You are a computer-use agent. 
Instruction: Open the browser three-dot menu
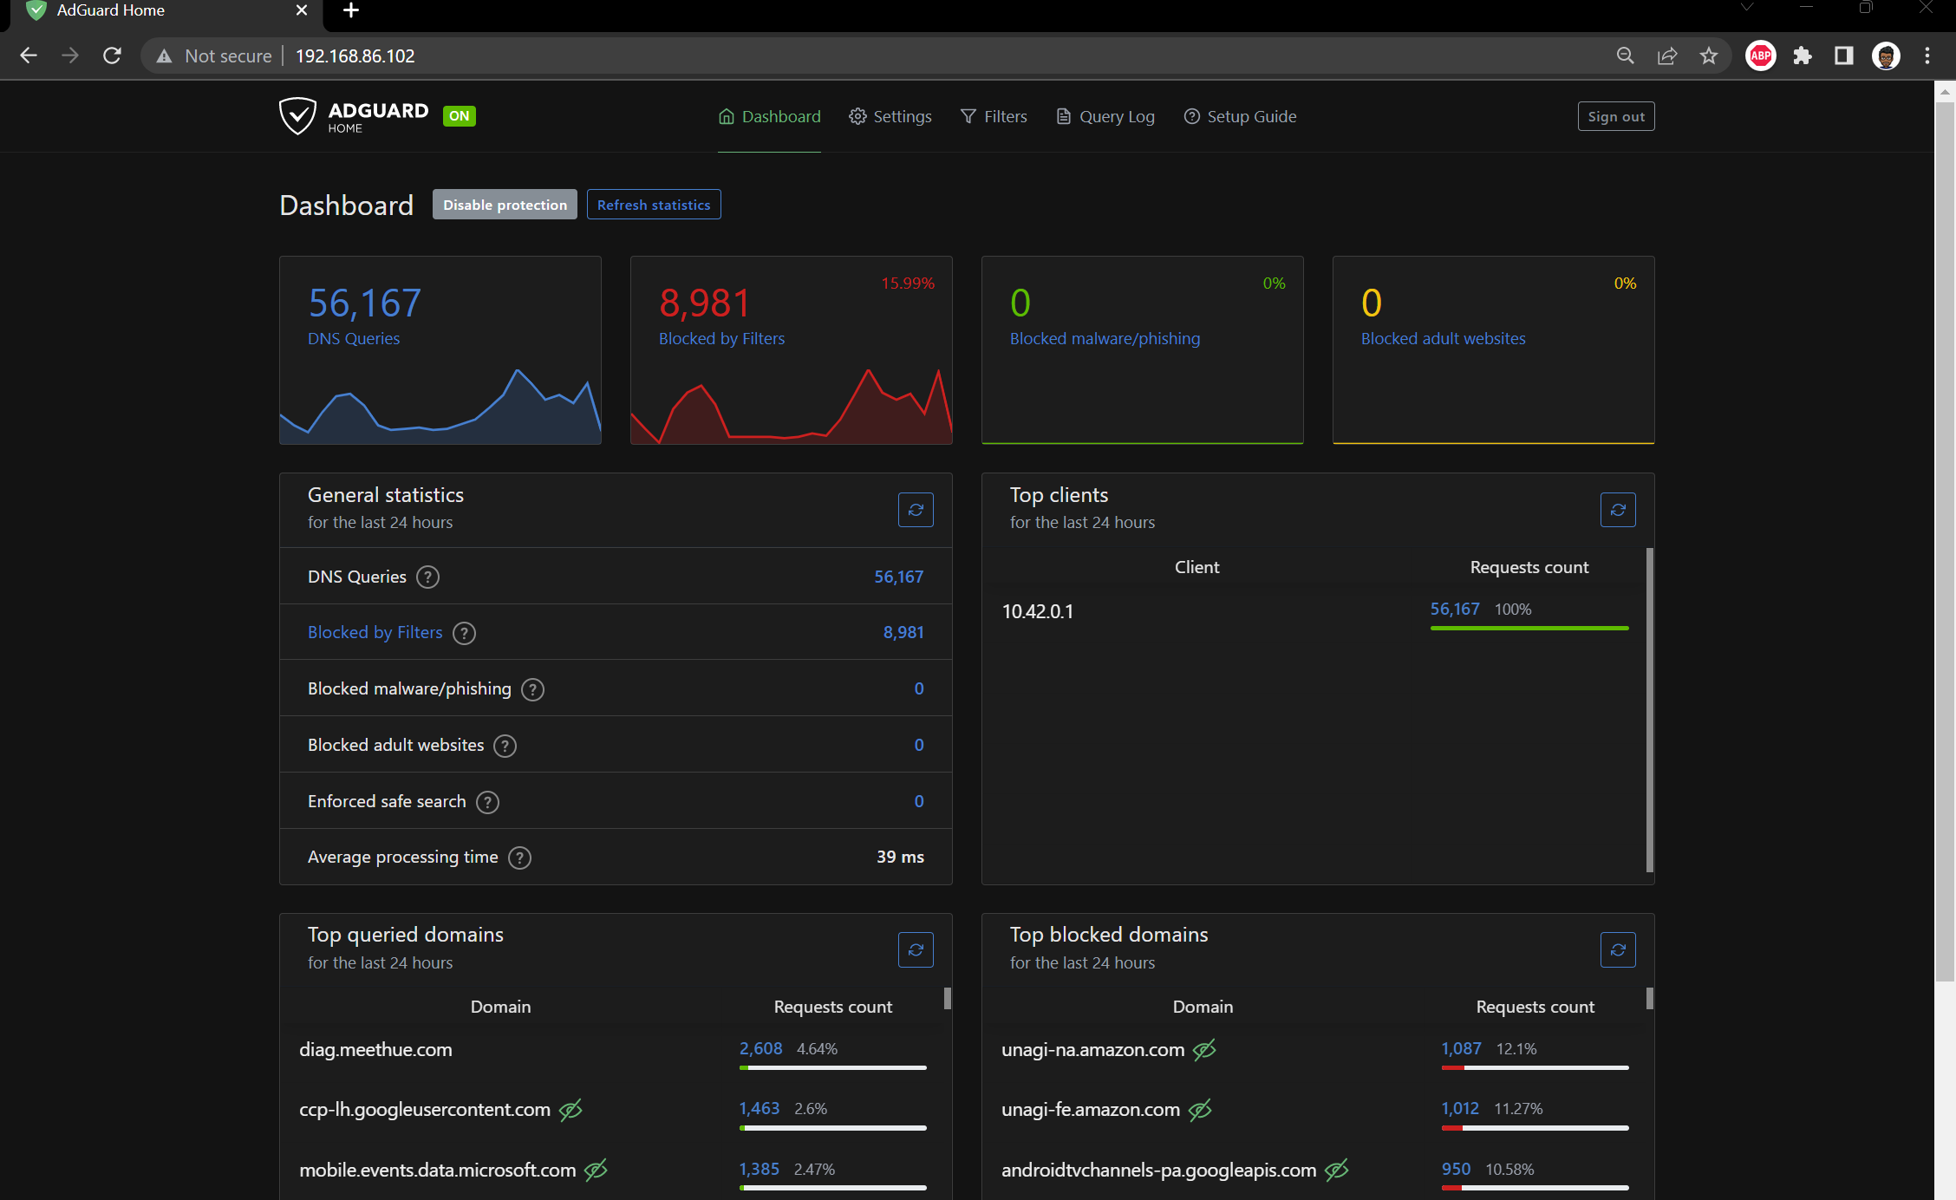coord(1927,55)
